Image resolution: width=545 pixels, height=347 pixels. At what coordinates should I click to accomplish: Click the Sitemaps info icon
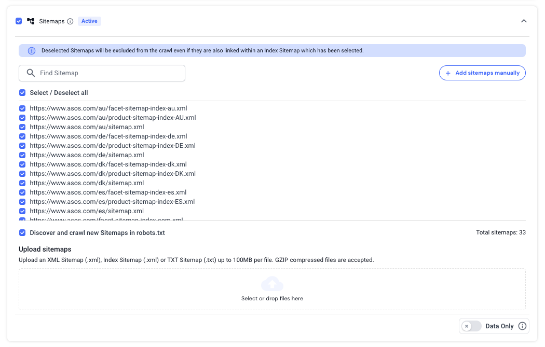point(70,22)
